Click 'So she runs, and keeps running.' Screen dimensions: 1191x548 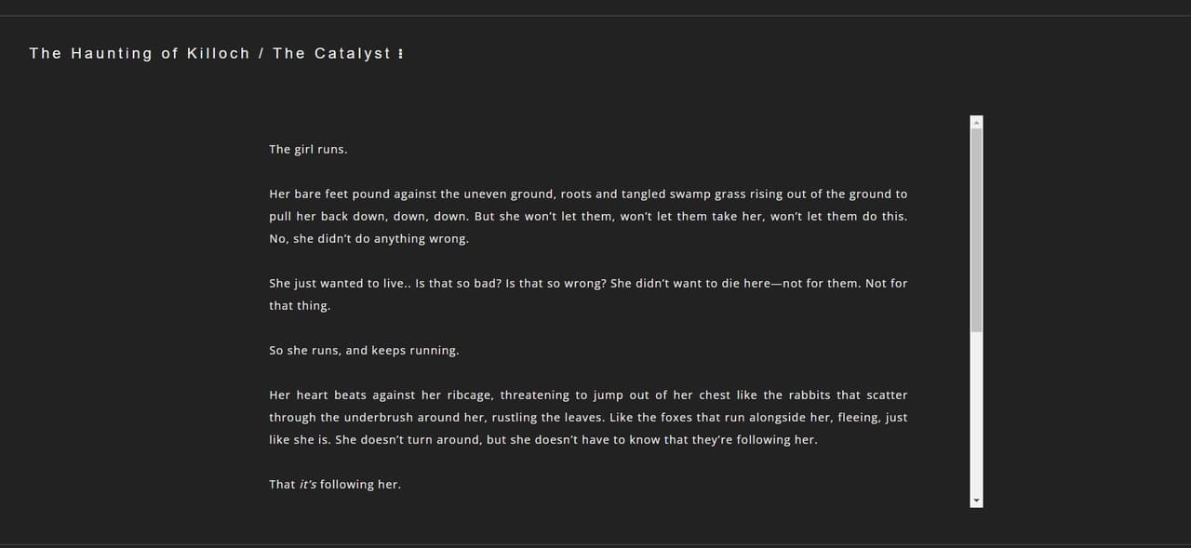coord(364,351)
